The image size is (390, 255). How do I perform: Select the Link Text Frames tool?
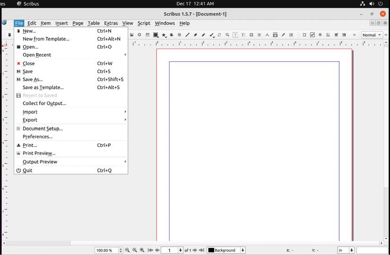(251, 35)
